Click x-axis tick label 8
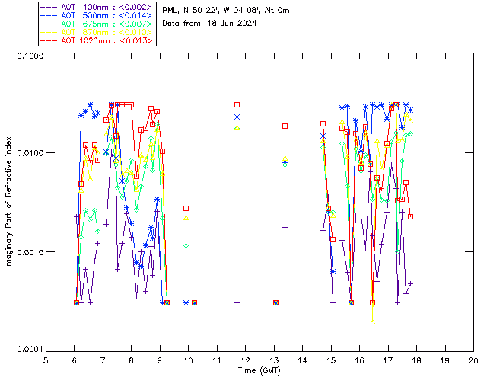Image resolution: width=487 pixels, height=390 pixels. click(x=132, y=360)
